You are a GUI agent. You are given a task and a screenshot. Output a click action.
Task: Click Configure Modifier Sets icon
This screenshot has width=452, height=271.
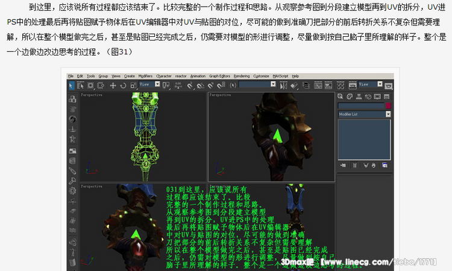tap(384, 164)
